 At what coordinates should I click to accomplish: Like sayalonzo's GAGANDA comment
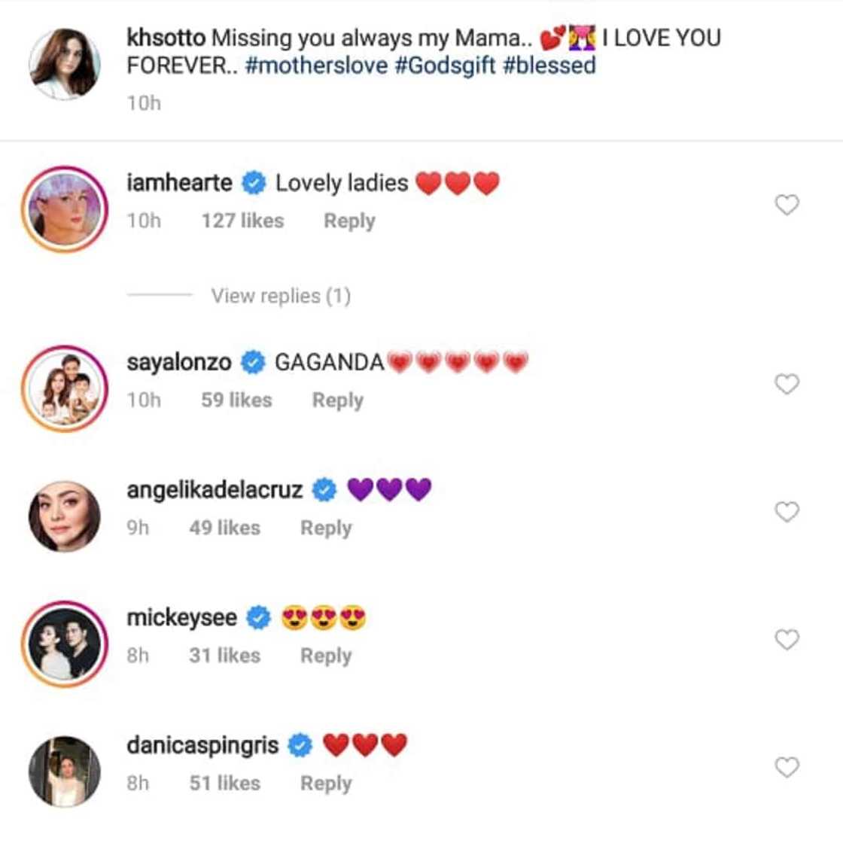tap(786, 382)
